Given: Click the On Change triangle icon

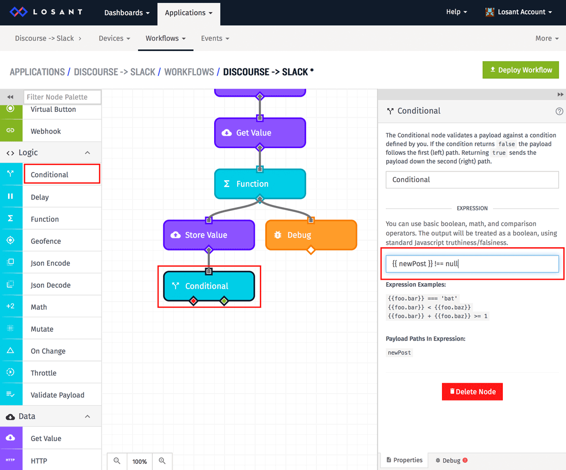Looking at the screenshot, I should pos(11,351).
